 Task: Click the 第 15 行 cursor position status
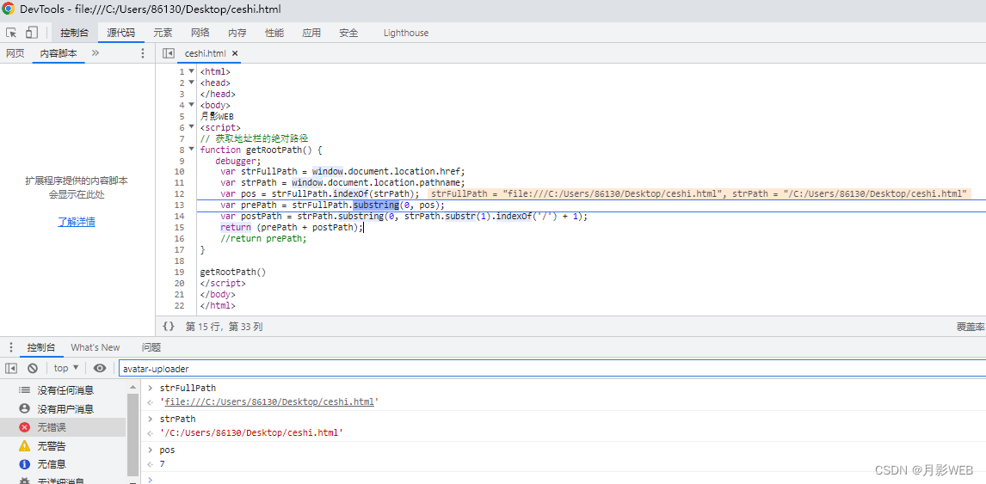[225, 327]
